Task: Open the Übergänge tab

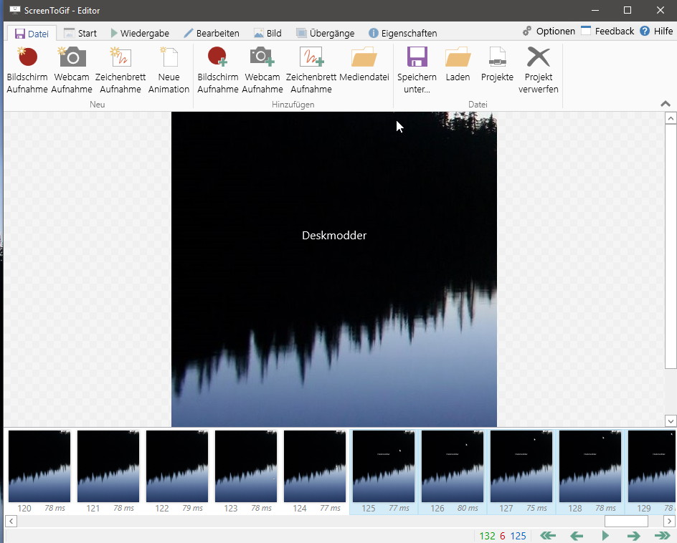Action: (325, 33)
